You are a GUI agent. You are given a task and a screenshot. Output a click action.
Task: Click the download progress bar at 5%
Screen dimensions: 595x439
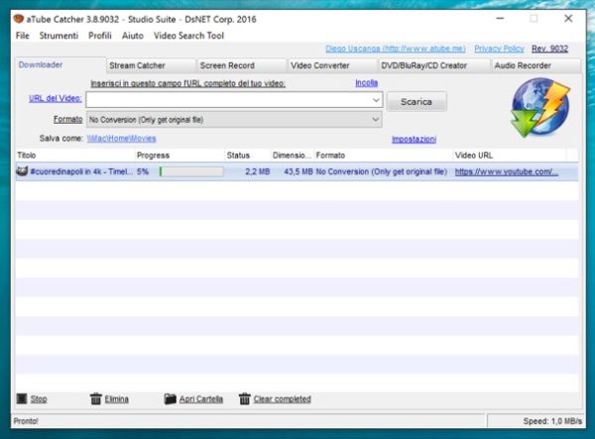pyautogui.click(x=191, y=171)
